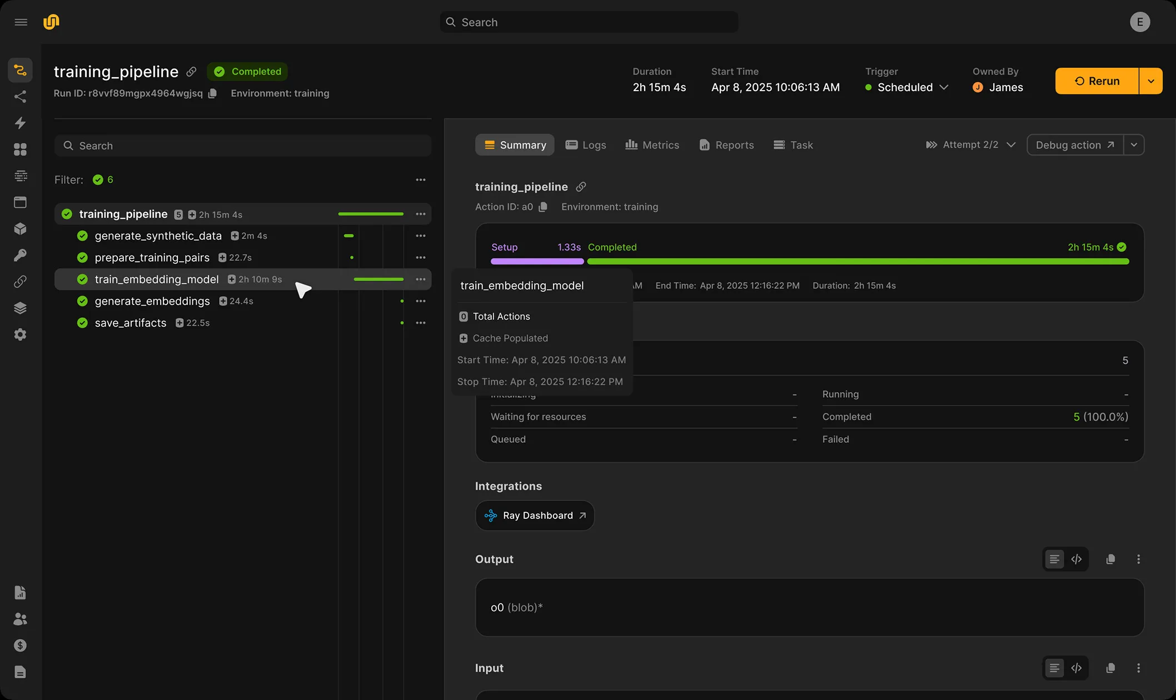The image size is (1176, 700).
Task: Click the link icon beside training_pipeline title
Action: tap(191, 72)
